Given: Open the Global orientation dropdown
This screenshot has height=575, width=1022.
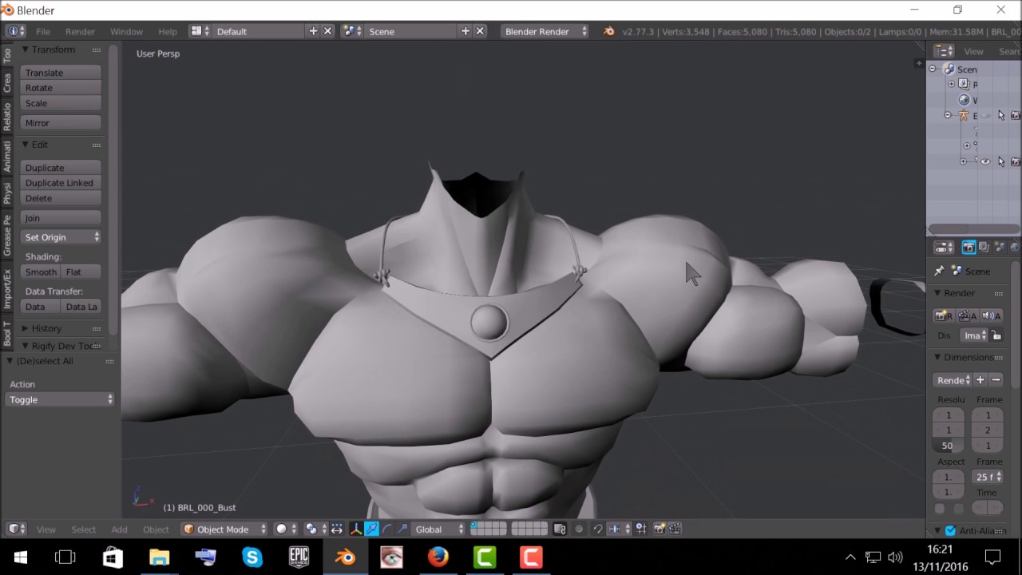Looking at the screenshot, I should click(438, 529).
